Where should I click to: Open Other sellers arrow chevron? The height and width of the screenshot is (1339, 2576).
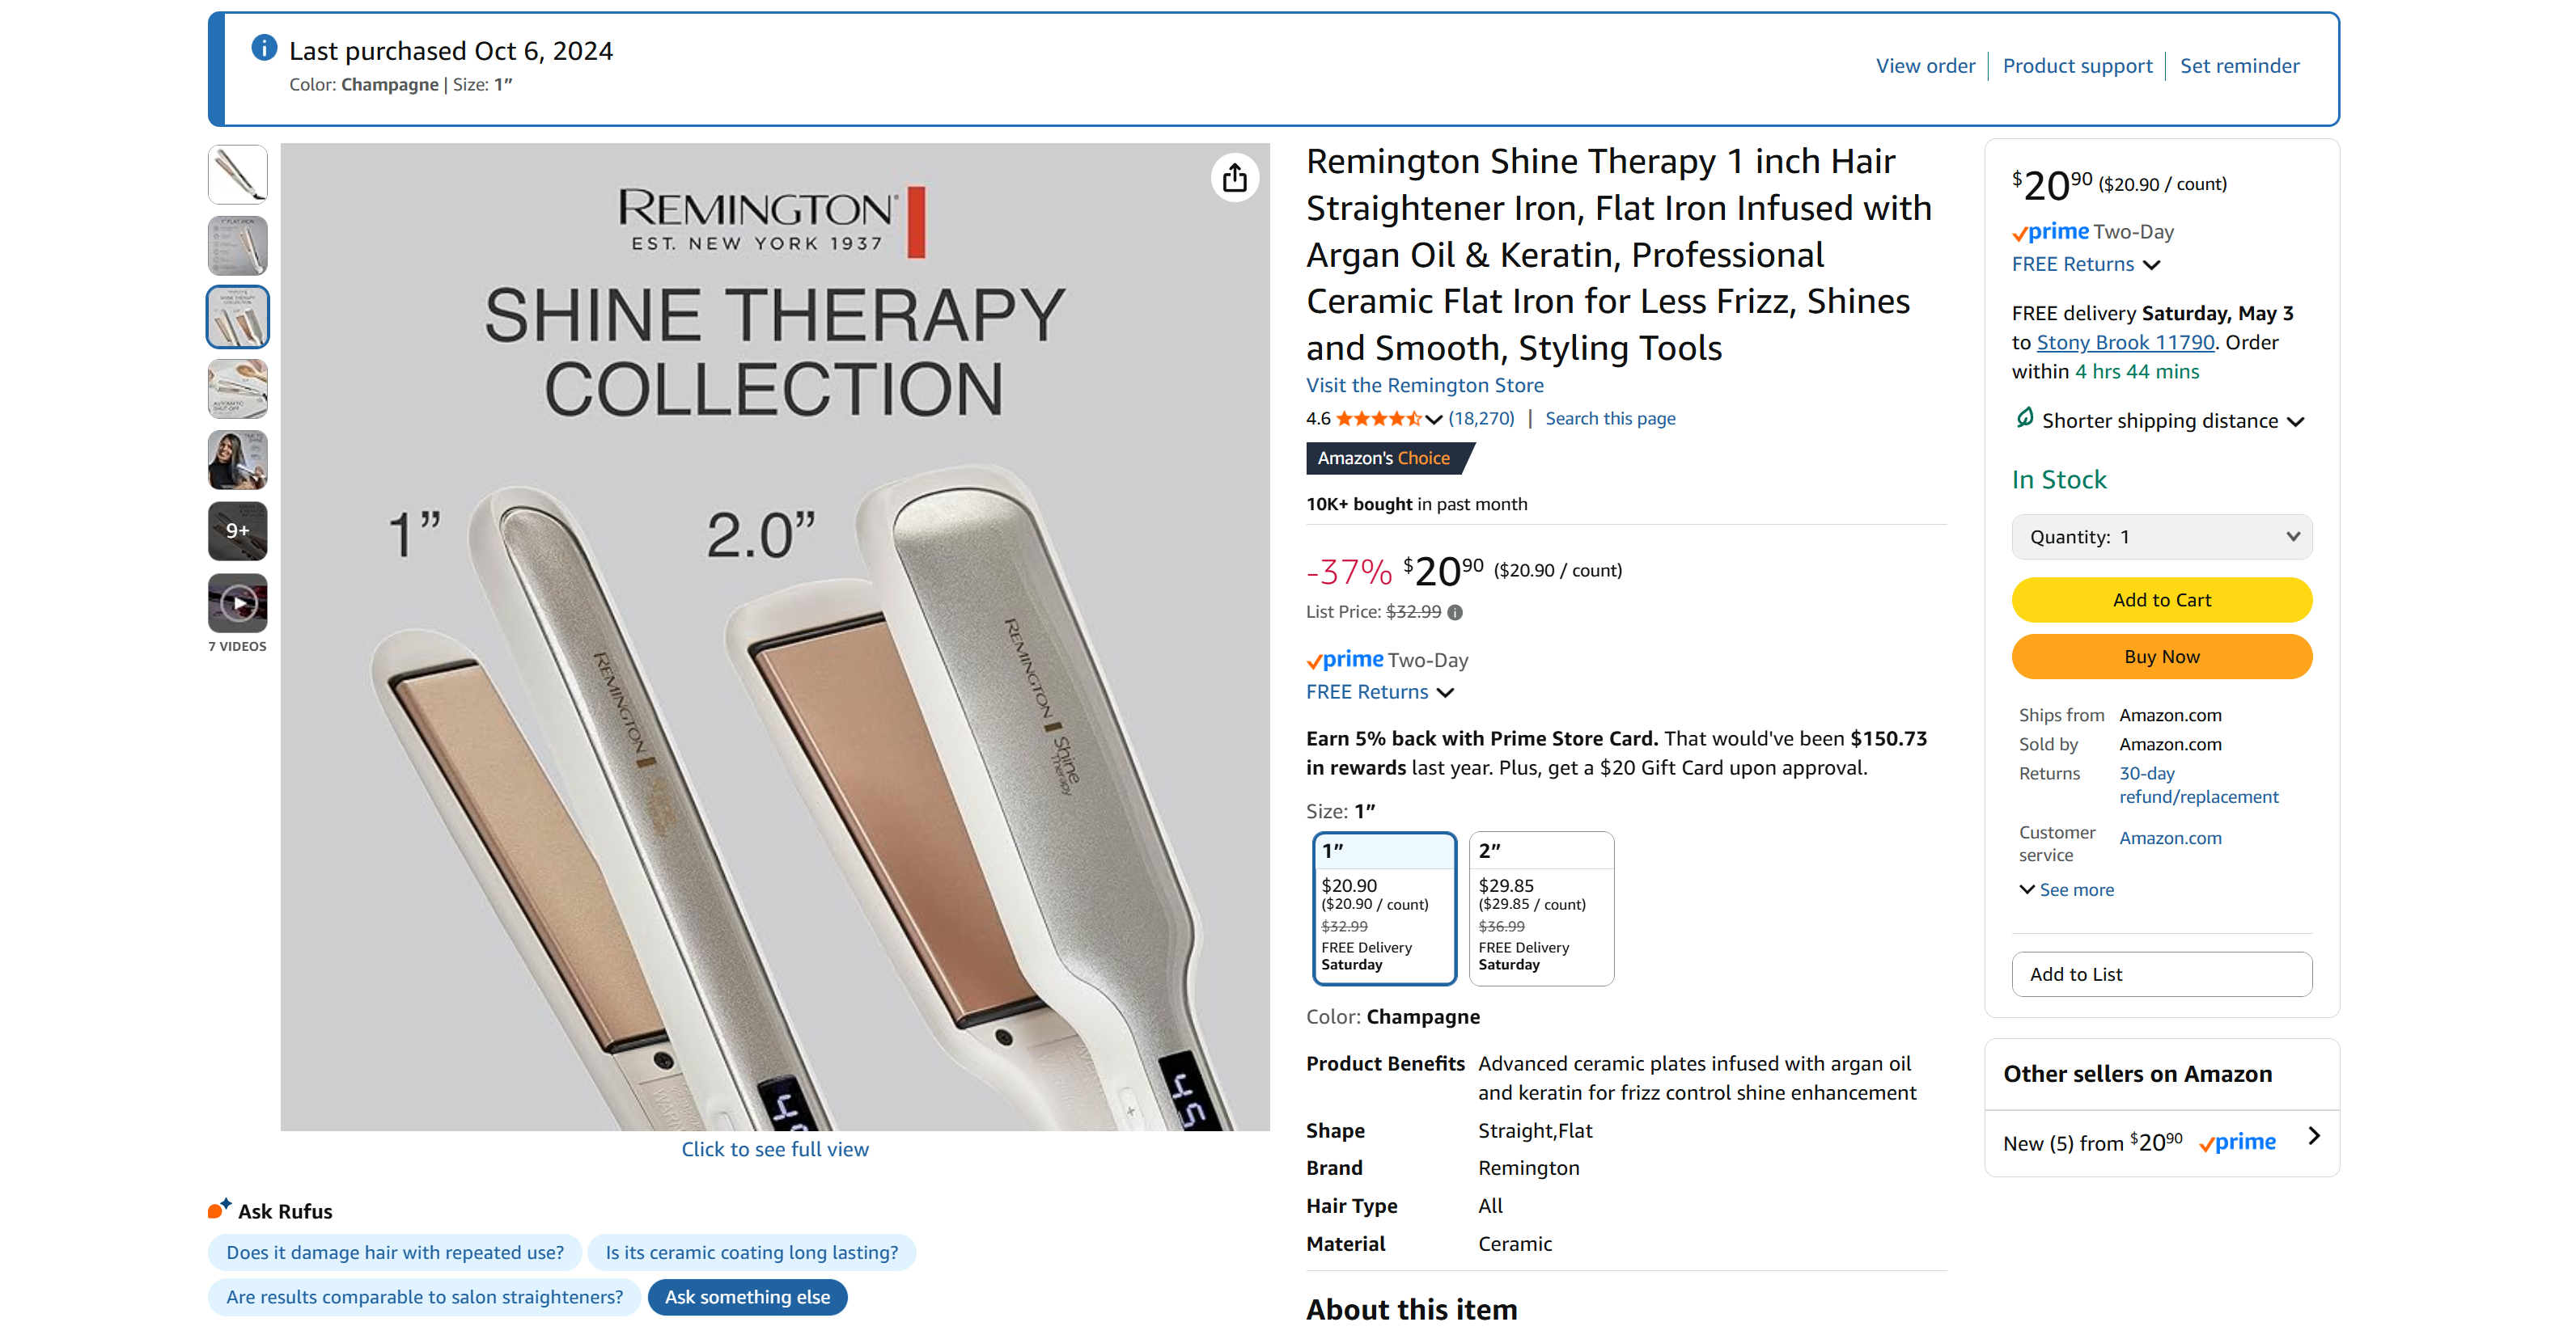[x=2313, y=1136]
